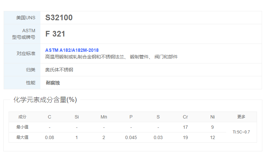265x156 pixels.
Task: Open the ASTM A182/A182M-2018 standard link
Action: coord(72,50)
